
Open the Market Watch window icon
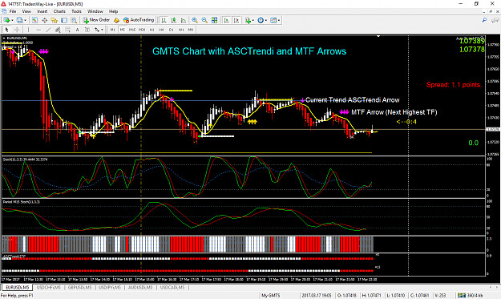[34, 20]
